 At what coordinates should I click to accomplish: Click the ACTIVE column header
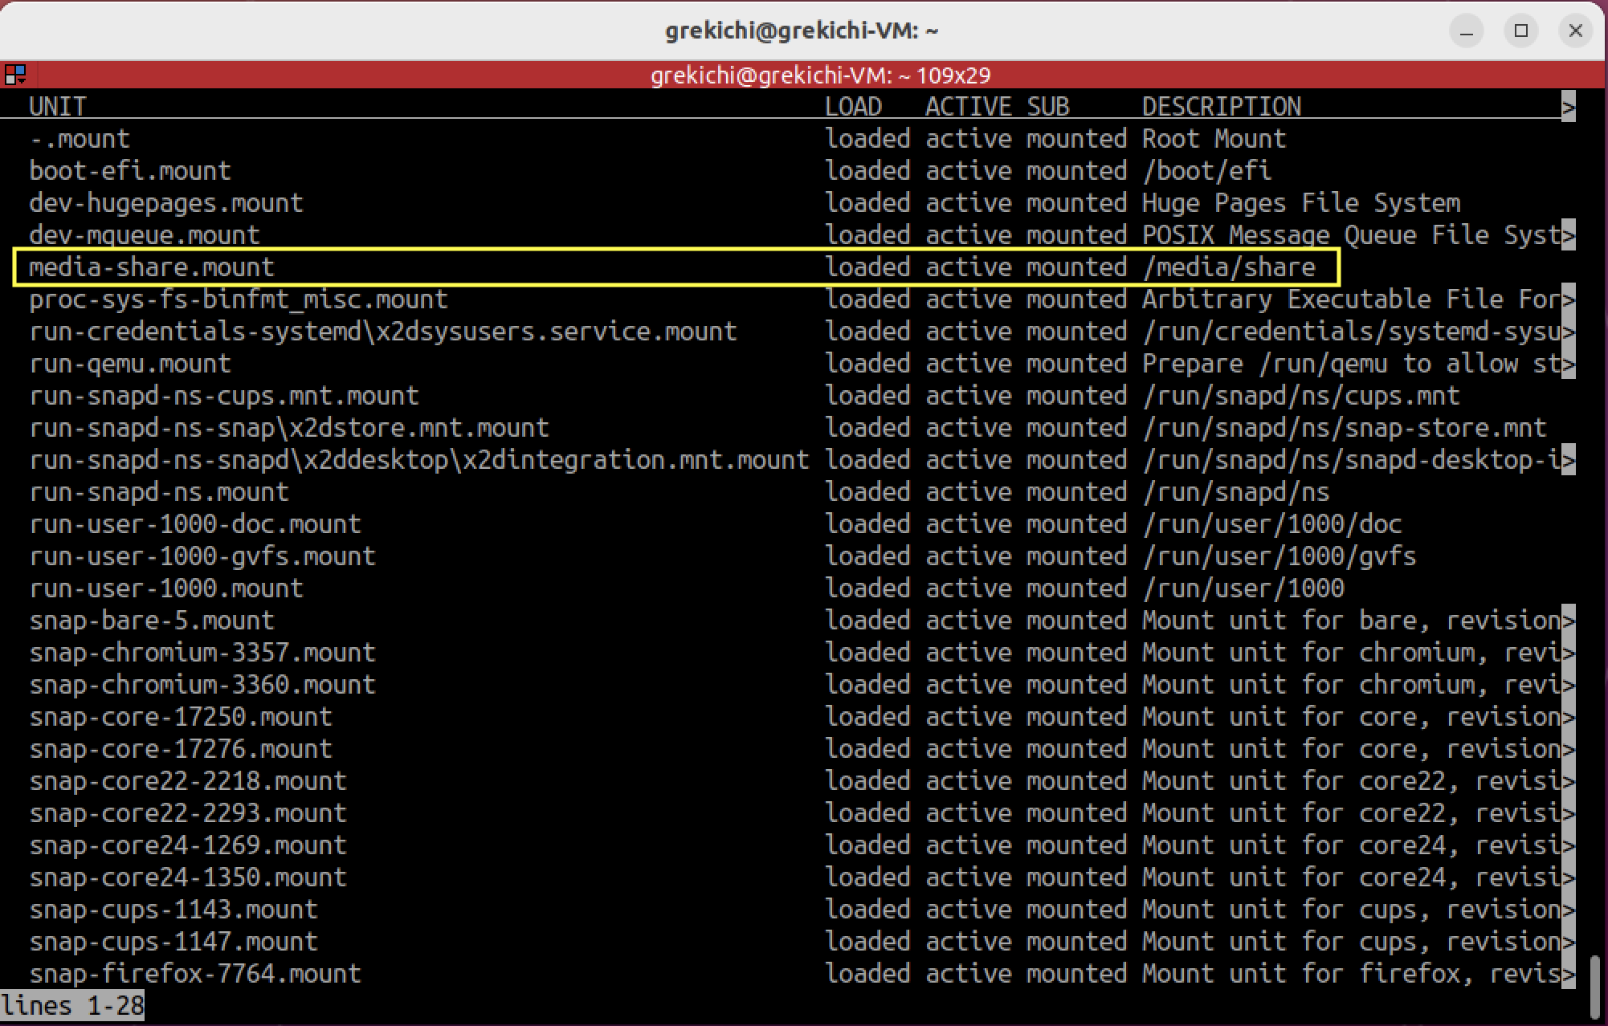coord(968,107)
